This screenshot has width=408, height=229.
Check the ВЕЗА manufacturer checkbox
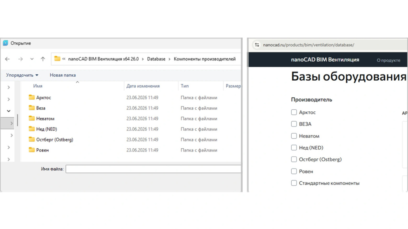(x=294, y=124)
